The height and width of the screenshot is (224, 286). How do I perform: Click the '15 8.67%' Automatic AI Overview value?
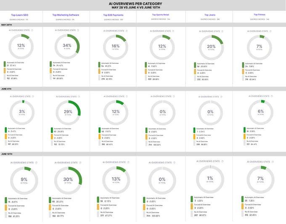[13, 202]
